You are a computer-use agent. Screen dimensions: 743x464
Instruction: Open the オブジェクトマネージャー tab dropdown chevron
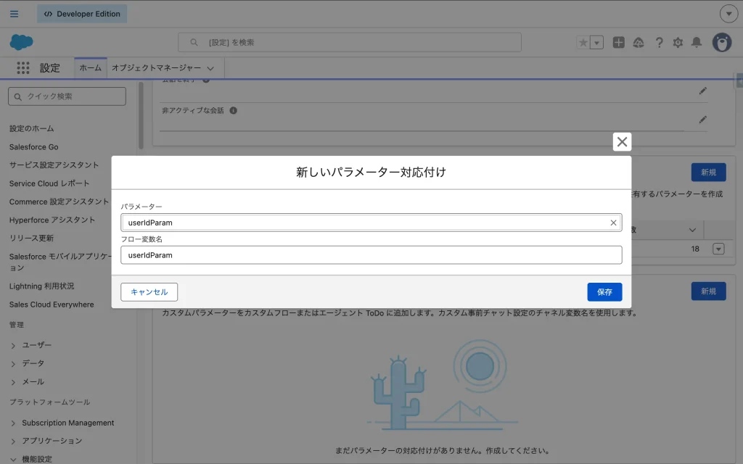tap(210, 68)
